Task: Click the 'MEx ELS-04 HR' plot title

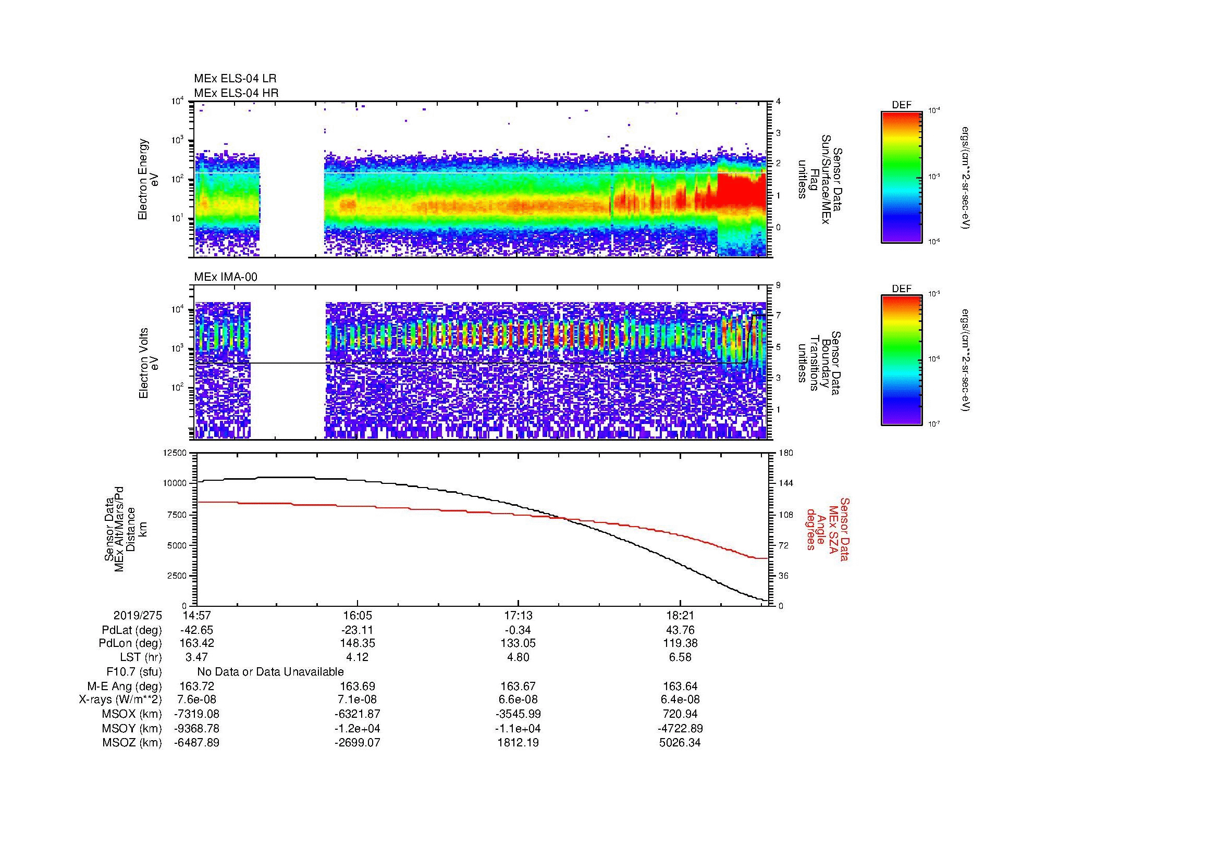Action: tap(236, 93)
